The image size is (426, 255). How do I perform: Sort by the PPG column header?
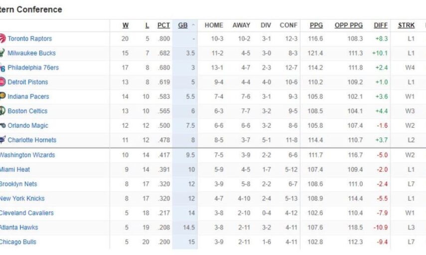(316, 25)
